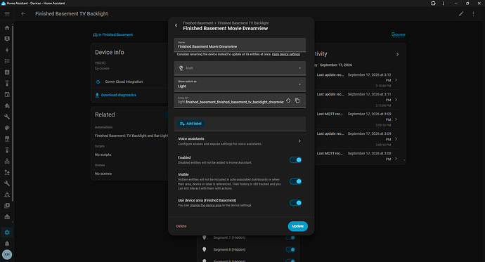Open the Calendar sidebar icon
The height and width of the screenshot is (262, 485).
pyautogui.click(x=7, y=95)
